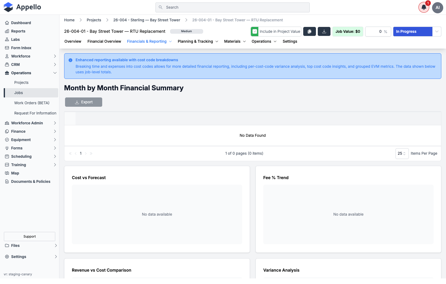446x284 pixels.
Task: Expand the CRM sidebar section
Action: tap(55, 65)
